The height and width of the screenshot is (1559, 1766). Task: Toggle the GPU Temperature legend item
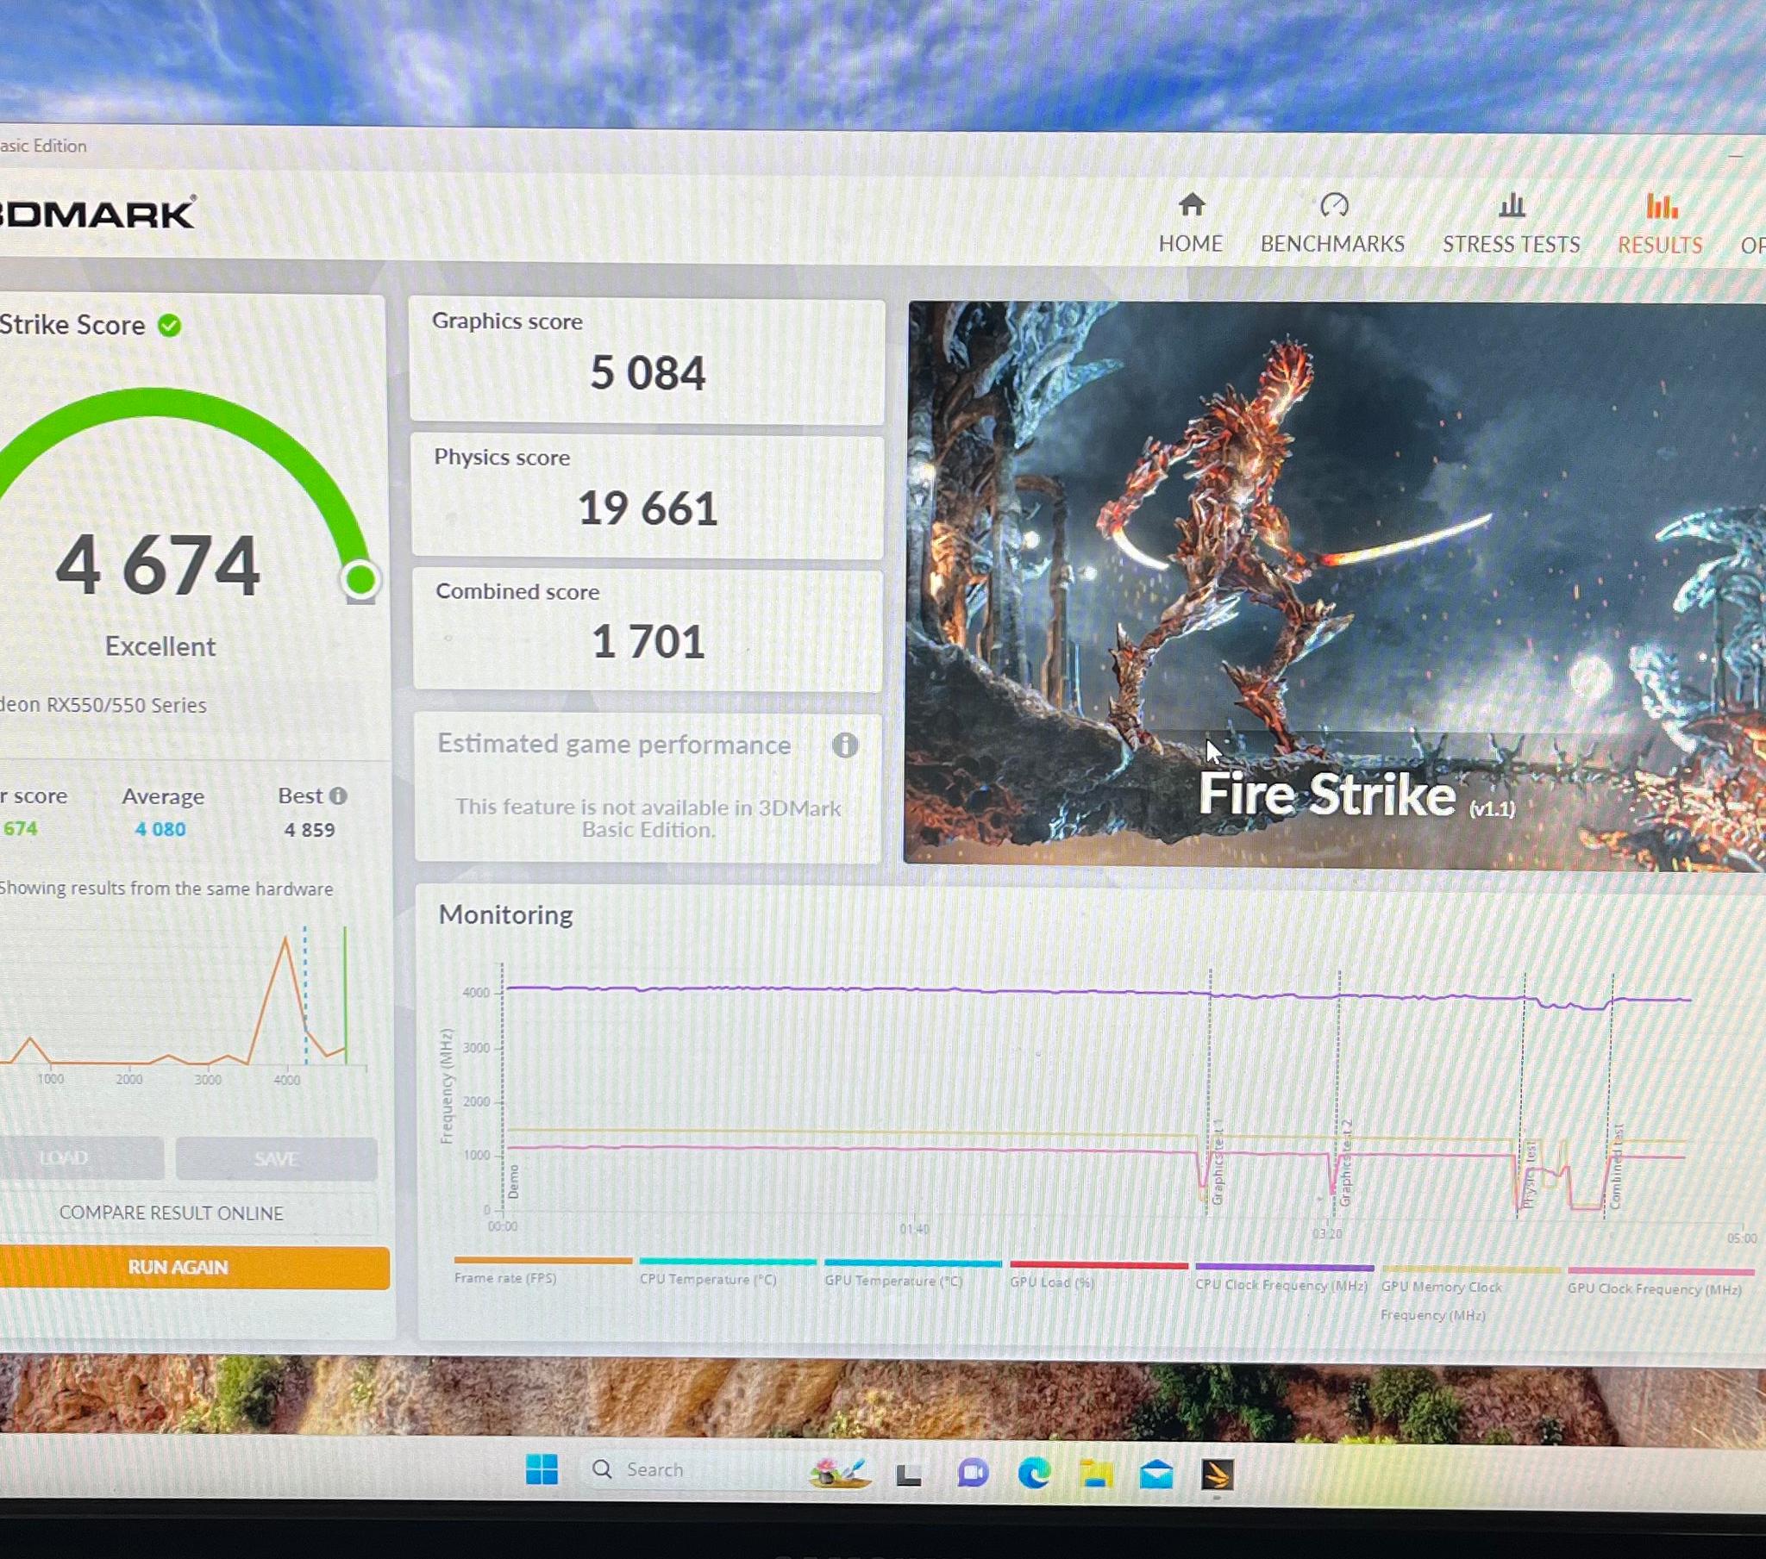(912, 1274)
